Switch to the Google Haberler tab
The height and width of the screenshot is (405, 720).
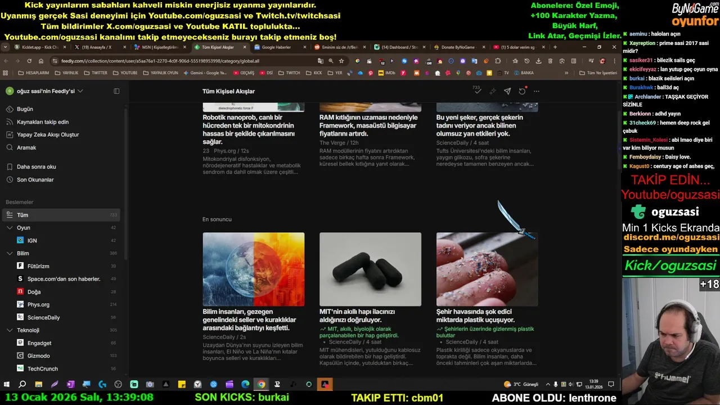tap(280, 47)
